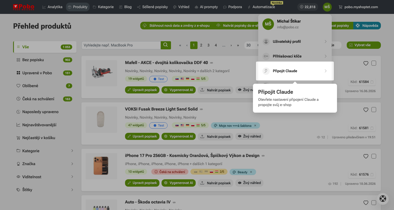Click chevron next to Přihlašovací klíče
Image resolution: width=394 pixels, height=210 pixels.
[x=325, y=56]
